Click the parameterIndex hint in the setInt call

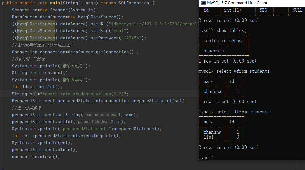(93, 122)
